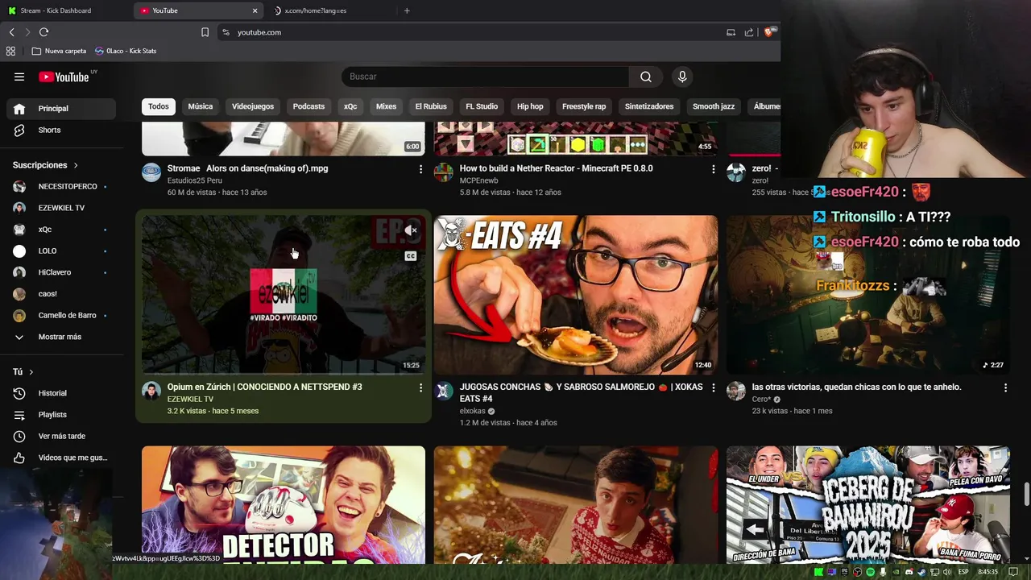
Task: Start voice search with the microphone icon
Action: [682, 77]
